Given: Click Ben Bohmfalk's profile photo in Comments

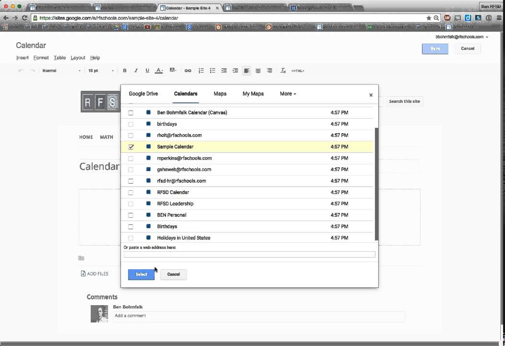Looking at the screenshot, I should (99, 314).
